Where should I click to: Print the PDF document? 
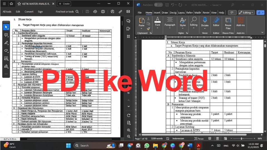(103, 12)
